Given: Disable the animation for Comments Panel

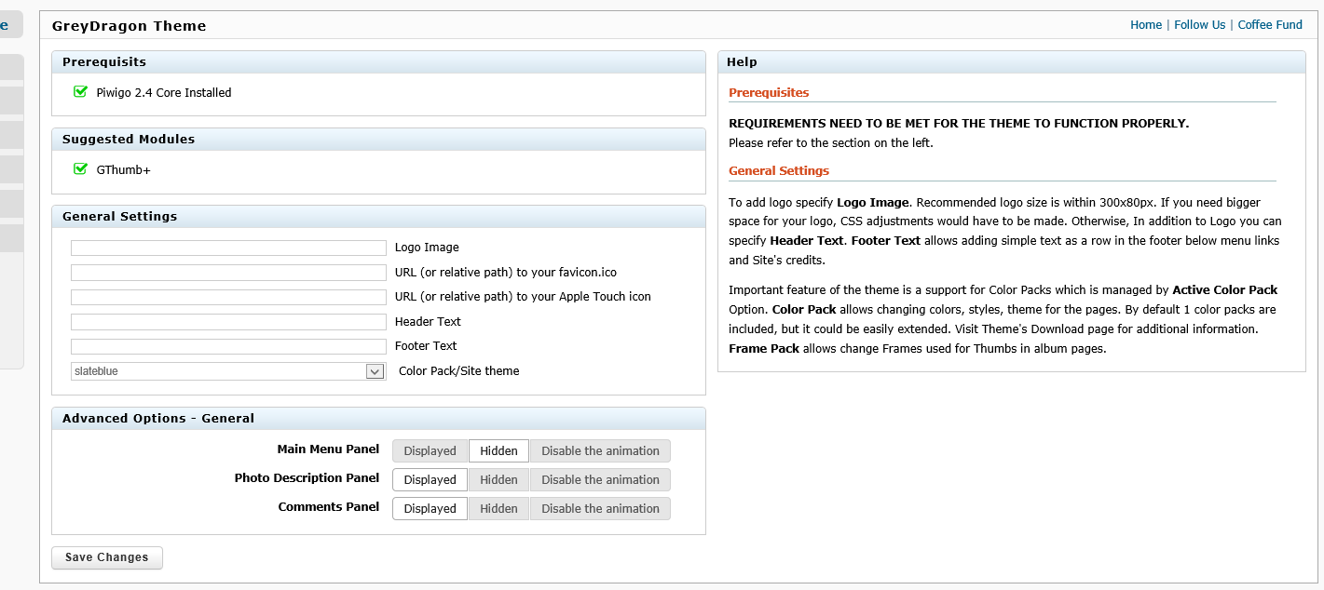Looking at the screenshot, I should (x=600, y=509).
